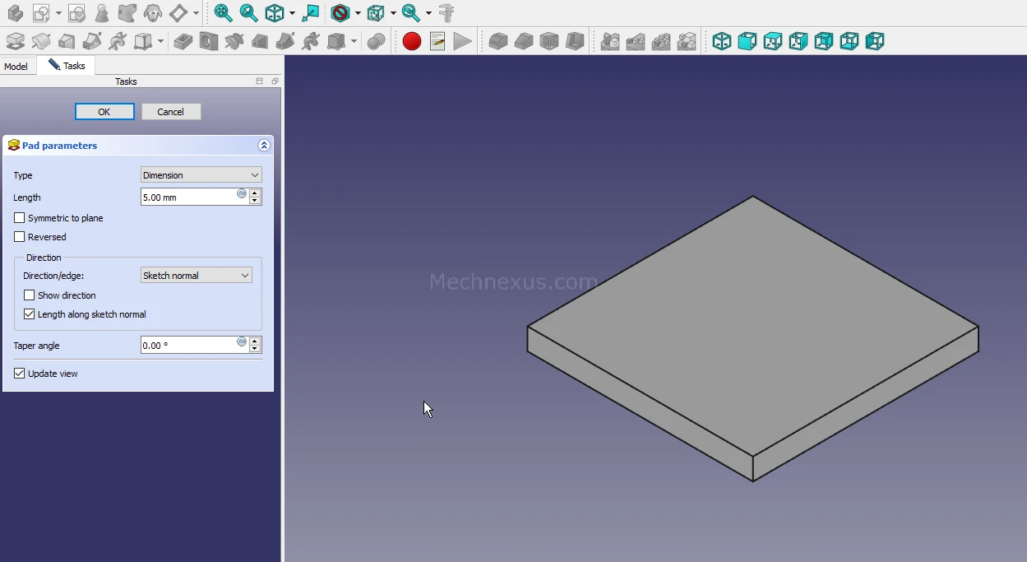Image resolution: width=1027 pixels, height=562 pixels.
Task: Click the red macro record button
Action: tap(412, 41)
